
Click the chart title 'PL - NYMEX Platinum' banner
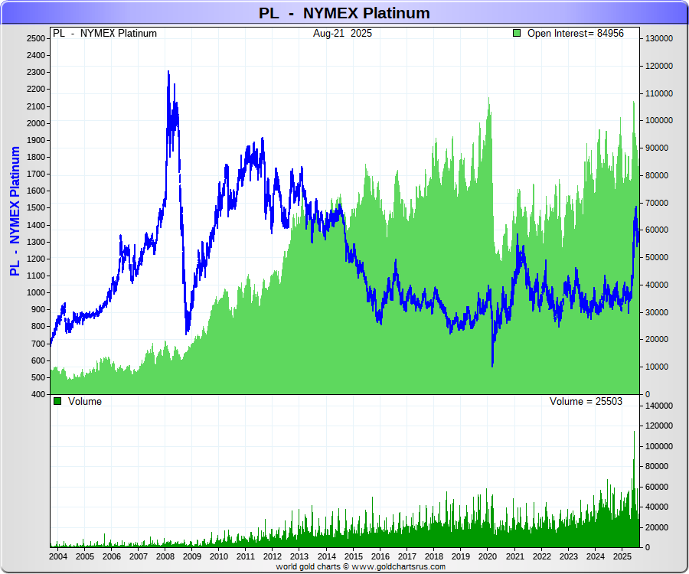coord(344,13)
